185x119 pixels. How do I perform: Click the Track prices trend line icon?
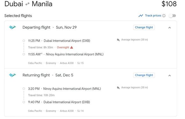141,16
